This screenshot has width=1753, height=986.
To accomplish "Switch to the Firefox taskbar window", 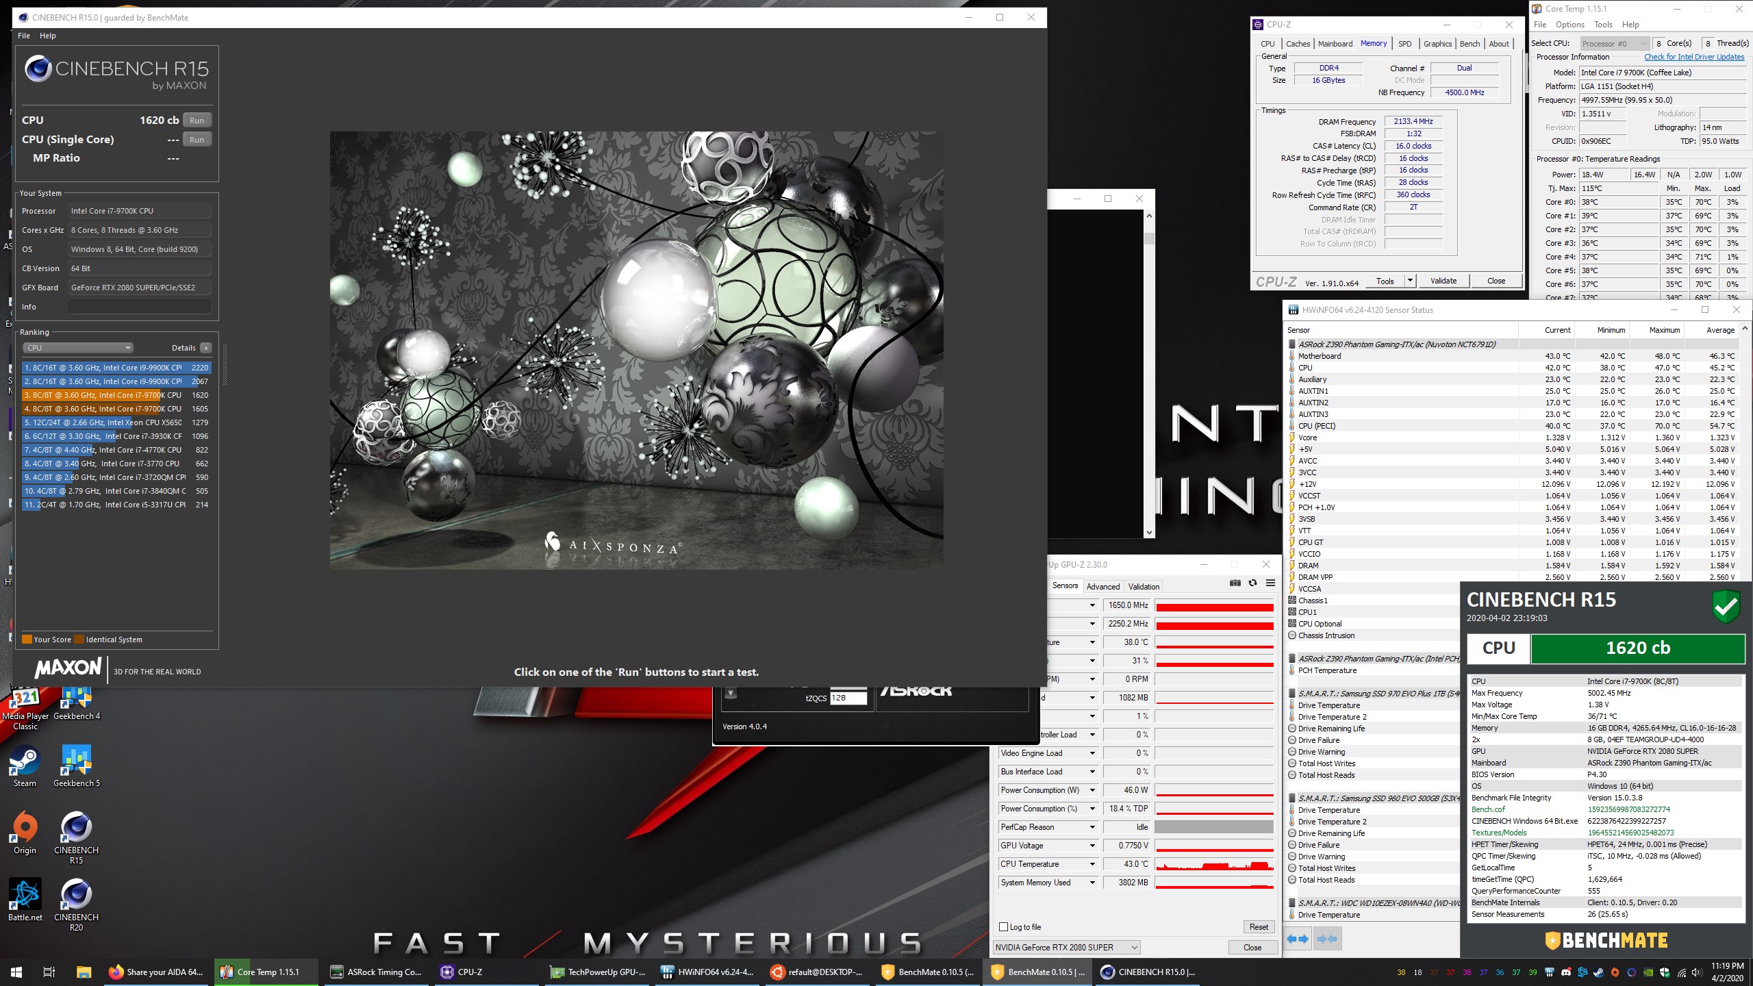I will pos(157,972).
